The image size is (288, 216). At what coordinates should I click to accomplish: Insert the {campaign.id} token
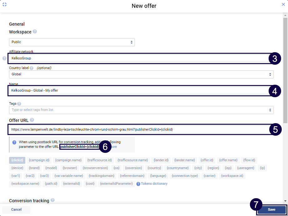tap(39, 160)
